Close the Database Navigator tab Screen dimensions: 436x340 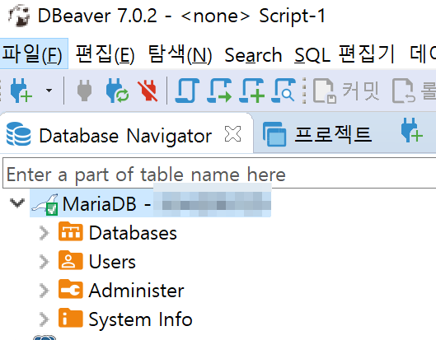coord(232,133)
